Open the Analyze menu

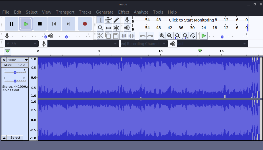click(x=141, y=12)
